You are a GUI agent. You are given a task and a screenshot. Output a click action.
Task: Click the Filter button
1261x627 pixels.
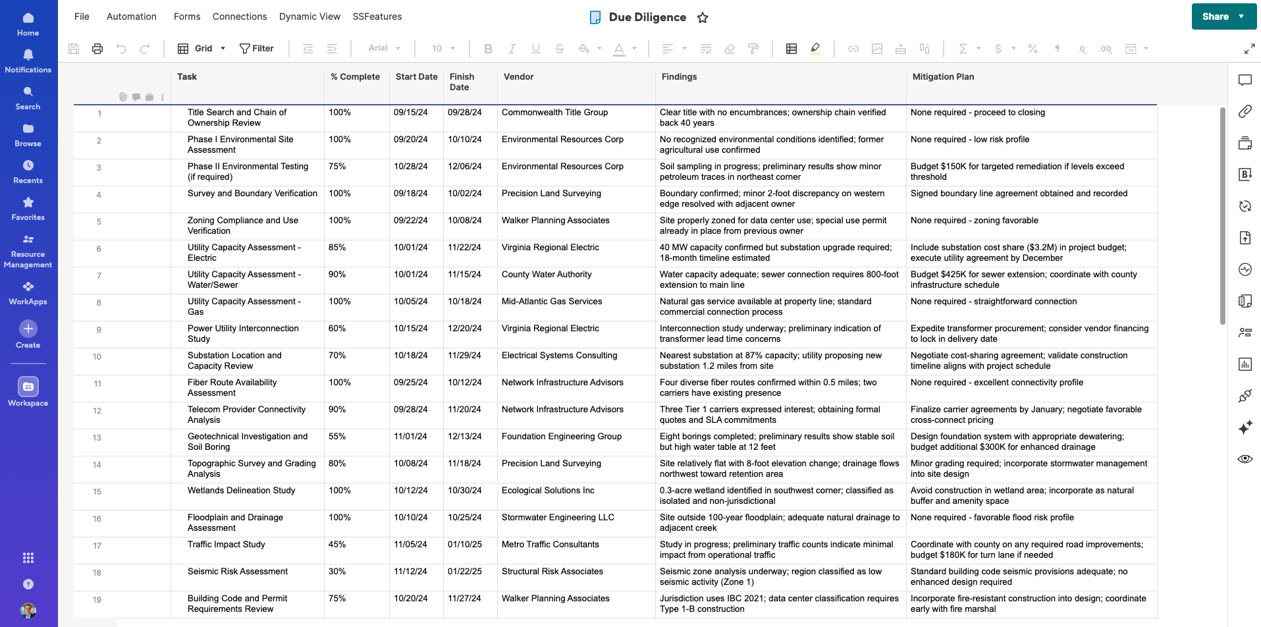coord(257,49)
